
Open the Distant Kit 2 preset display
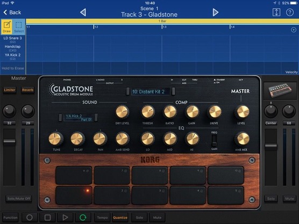click(x=151, y=92)
